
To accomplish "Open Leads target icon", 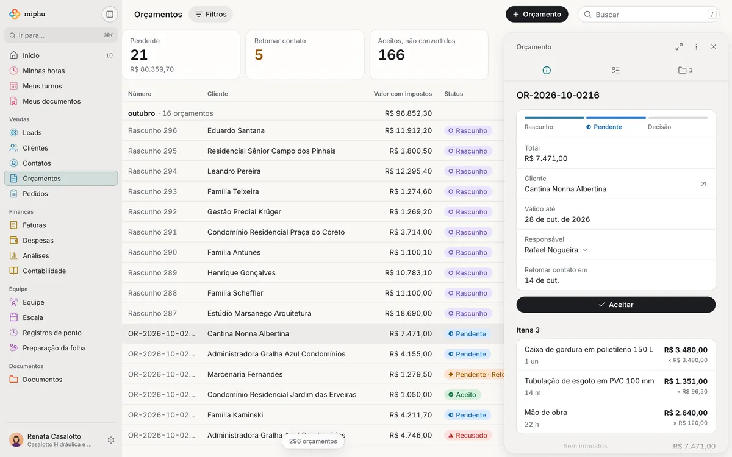I will pyautogui.click(x=14, y=133).
